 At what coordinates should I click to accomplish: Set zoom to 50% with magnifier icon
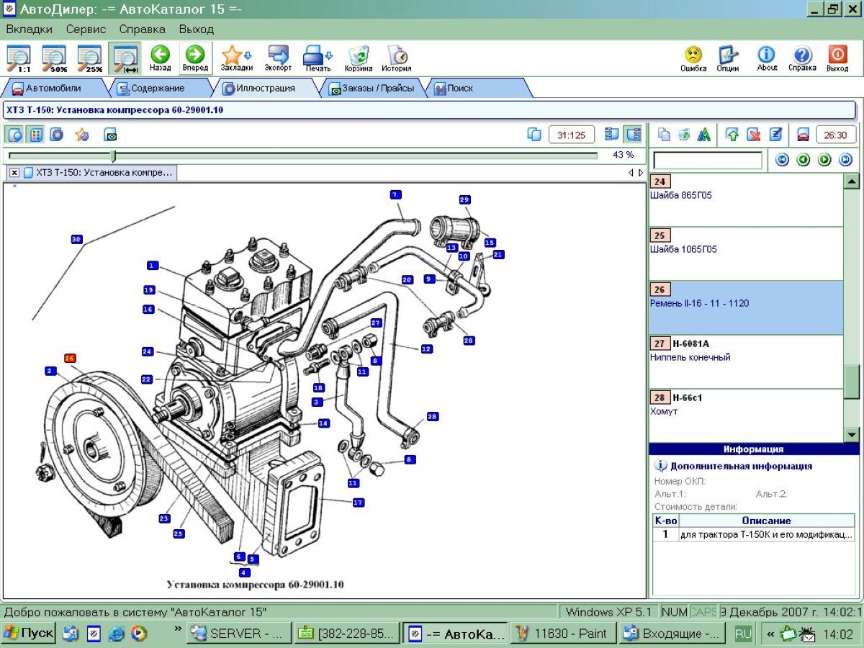tap(54, 58)
